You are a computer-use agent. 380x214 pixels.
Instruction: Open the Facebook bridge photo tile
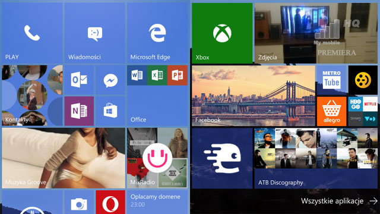point(254,96)
